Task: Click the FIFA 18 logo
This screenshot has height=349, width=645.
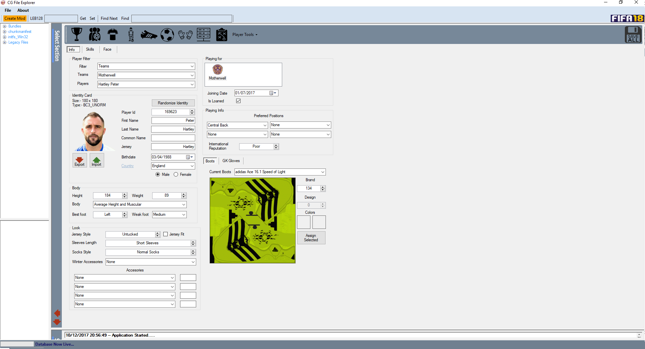Action: pyautogui.click(x=627, y=18)
